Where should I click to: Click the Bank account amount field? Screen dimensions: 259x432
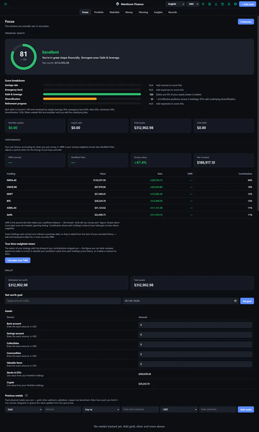click(195, 325)
